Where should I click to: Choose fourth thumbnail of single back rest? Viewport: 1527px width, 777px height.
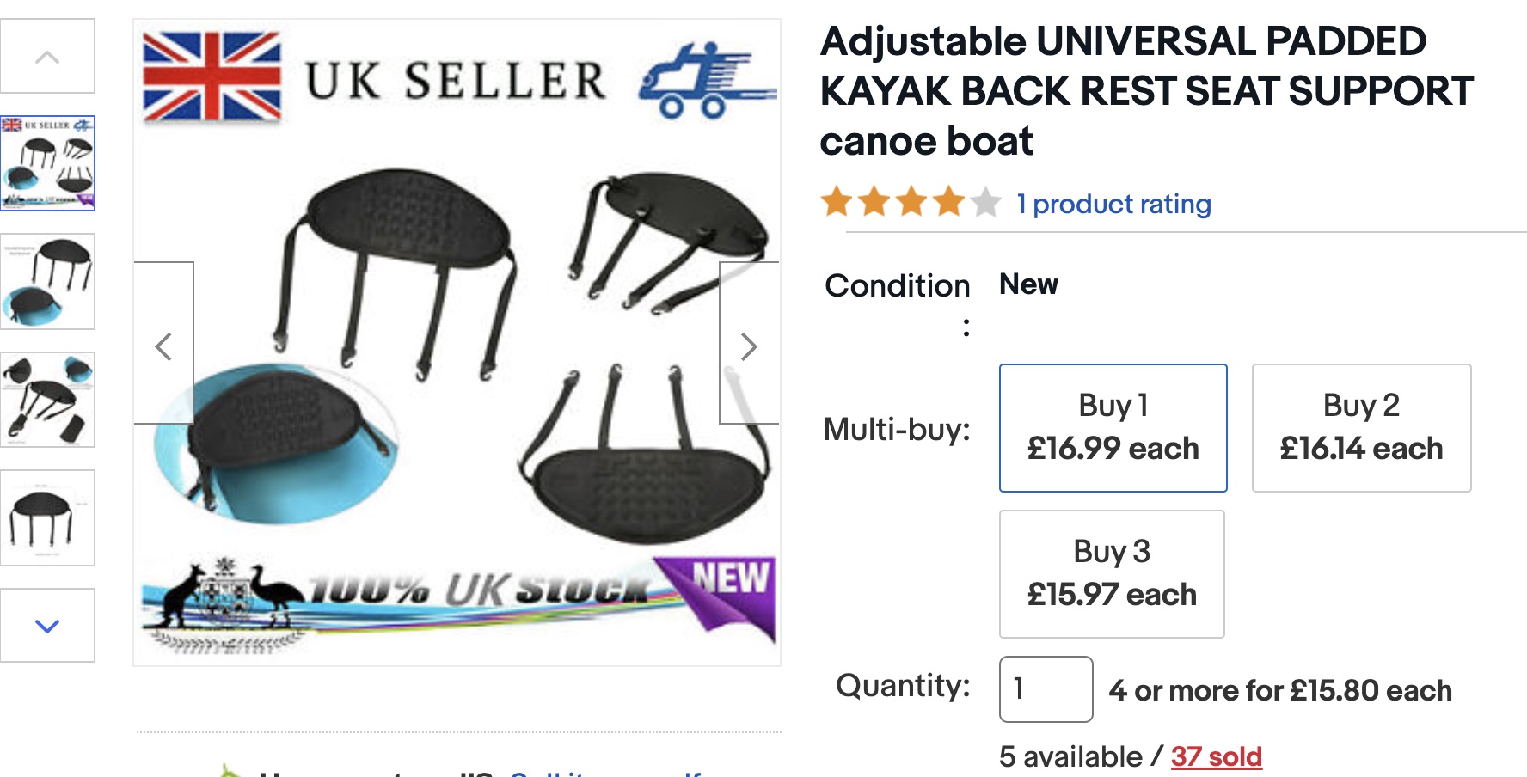(48, 517)
